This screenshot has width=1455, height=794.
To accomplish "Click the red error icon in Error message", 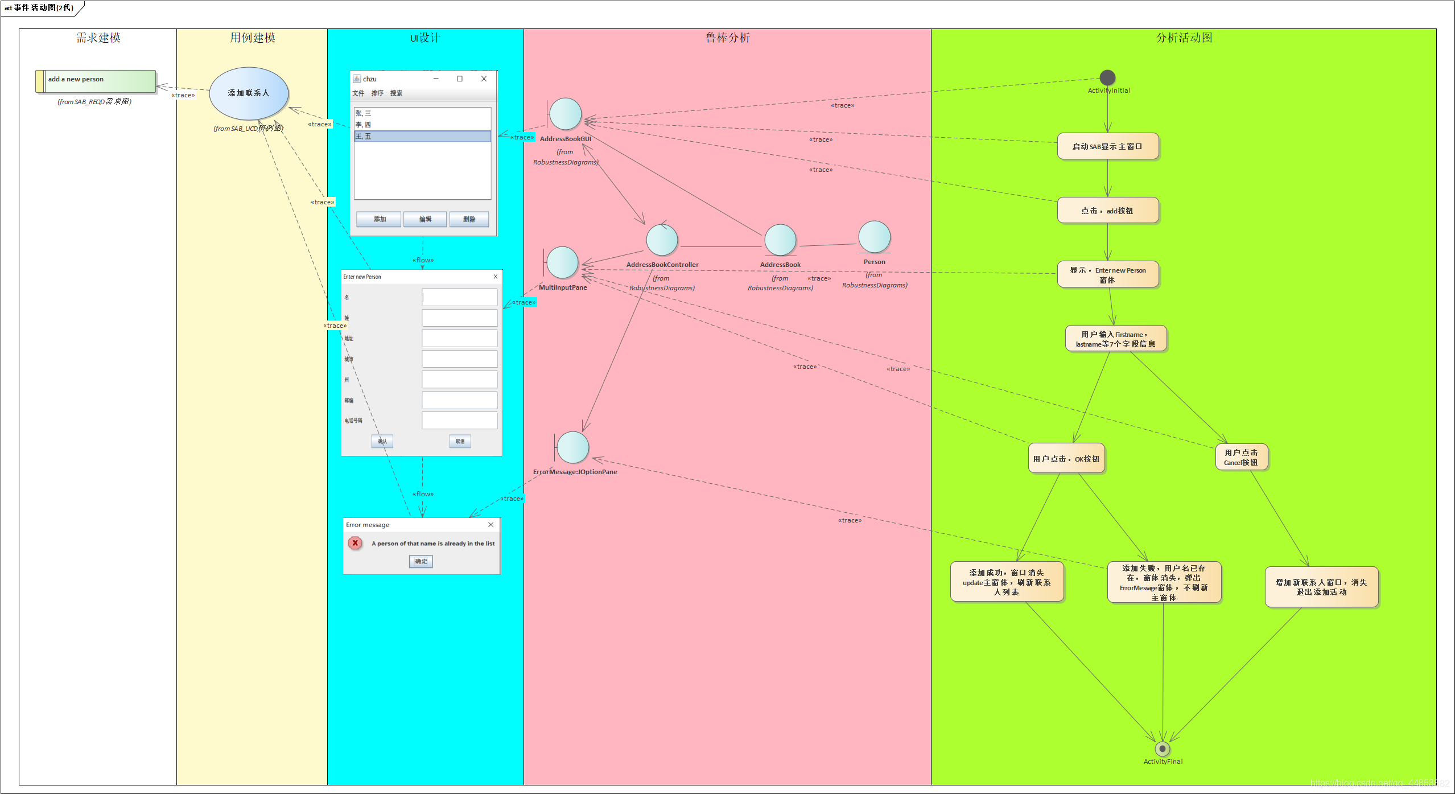I will click(355, 543).
